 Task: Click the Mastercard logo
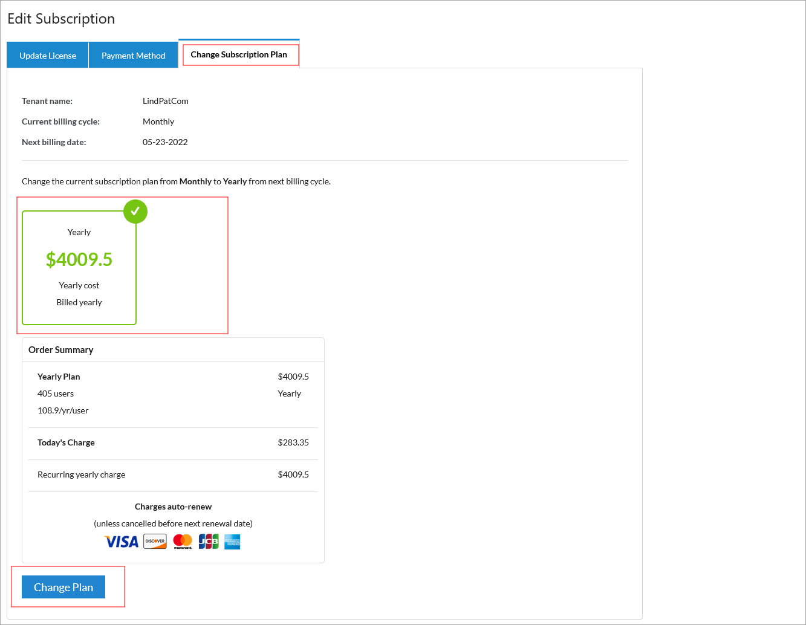click(x=183, y=542)
